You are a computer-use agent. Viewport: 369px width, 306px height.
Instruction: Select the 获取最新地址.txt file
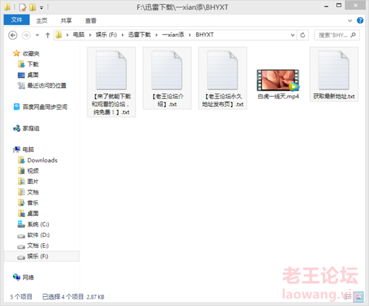click(334, 74)
